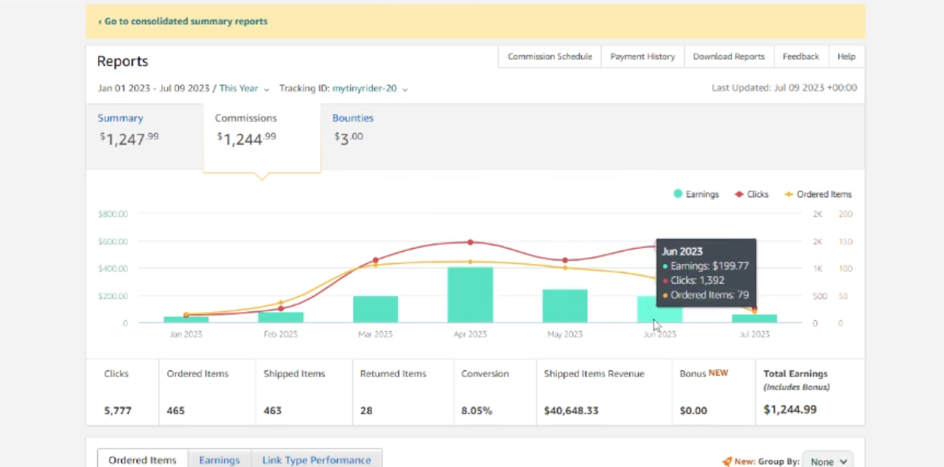Click the $1,244.99 Total Earnings value
This screenshot has height=467, width=944.
tap(790, 410)
